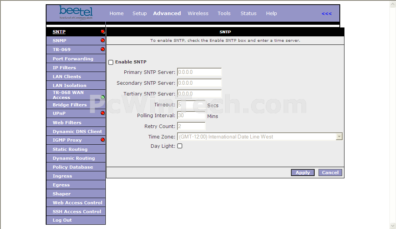Click the Secondary SNTP Server field
This screenshot has height=229, width=396.
click(x=199, y=83)
